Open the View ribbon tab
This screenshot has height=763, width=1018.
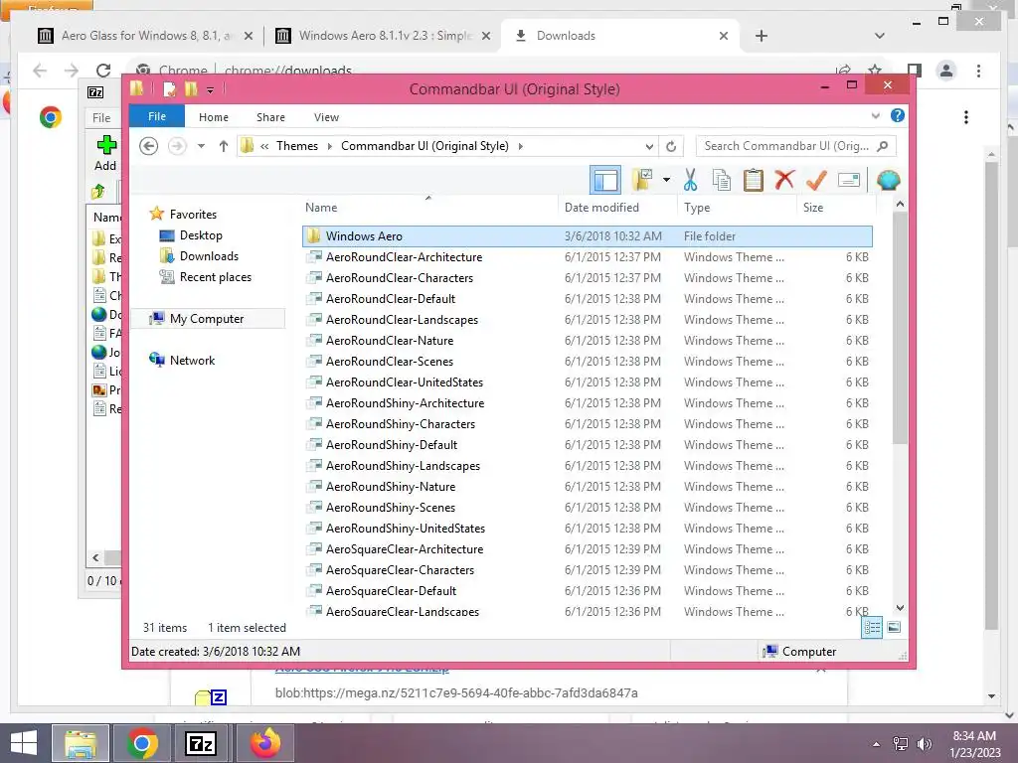tap(326, 117)
